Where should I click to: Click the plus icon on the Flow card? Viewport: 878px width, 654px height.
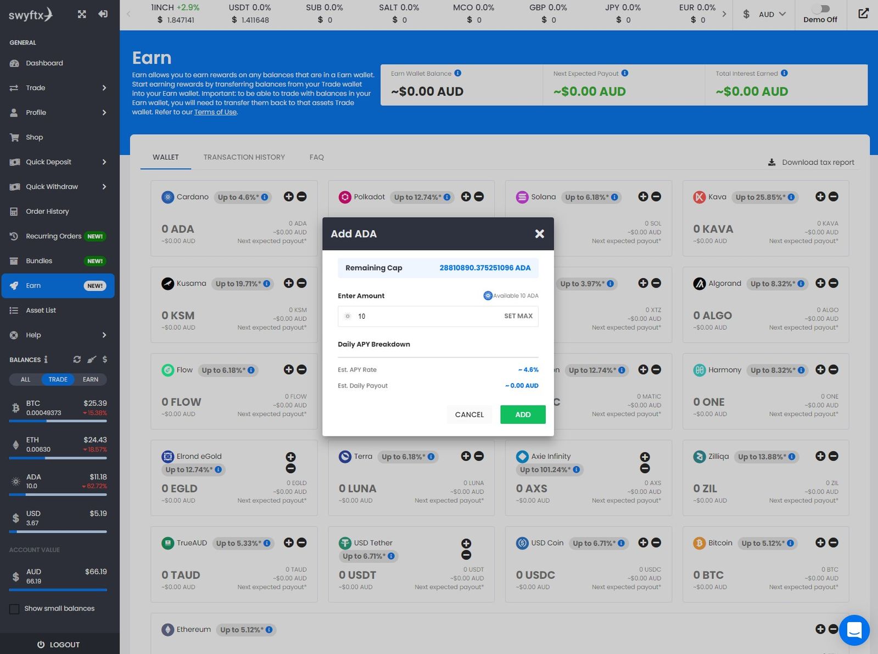point(288,369)
